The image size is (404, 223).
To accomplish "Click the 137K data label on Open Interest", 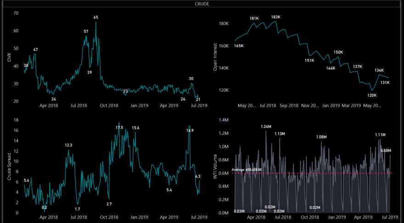I will [358, 67].
